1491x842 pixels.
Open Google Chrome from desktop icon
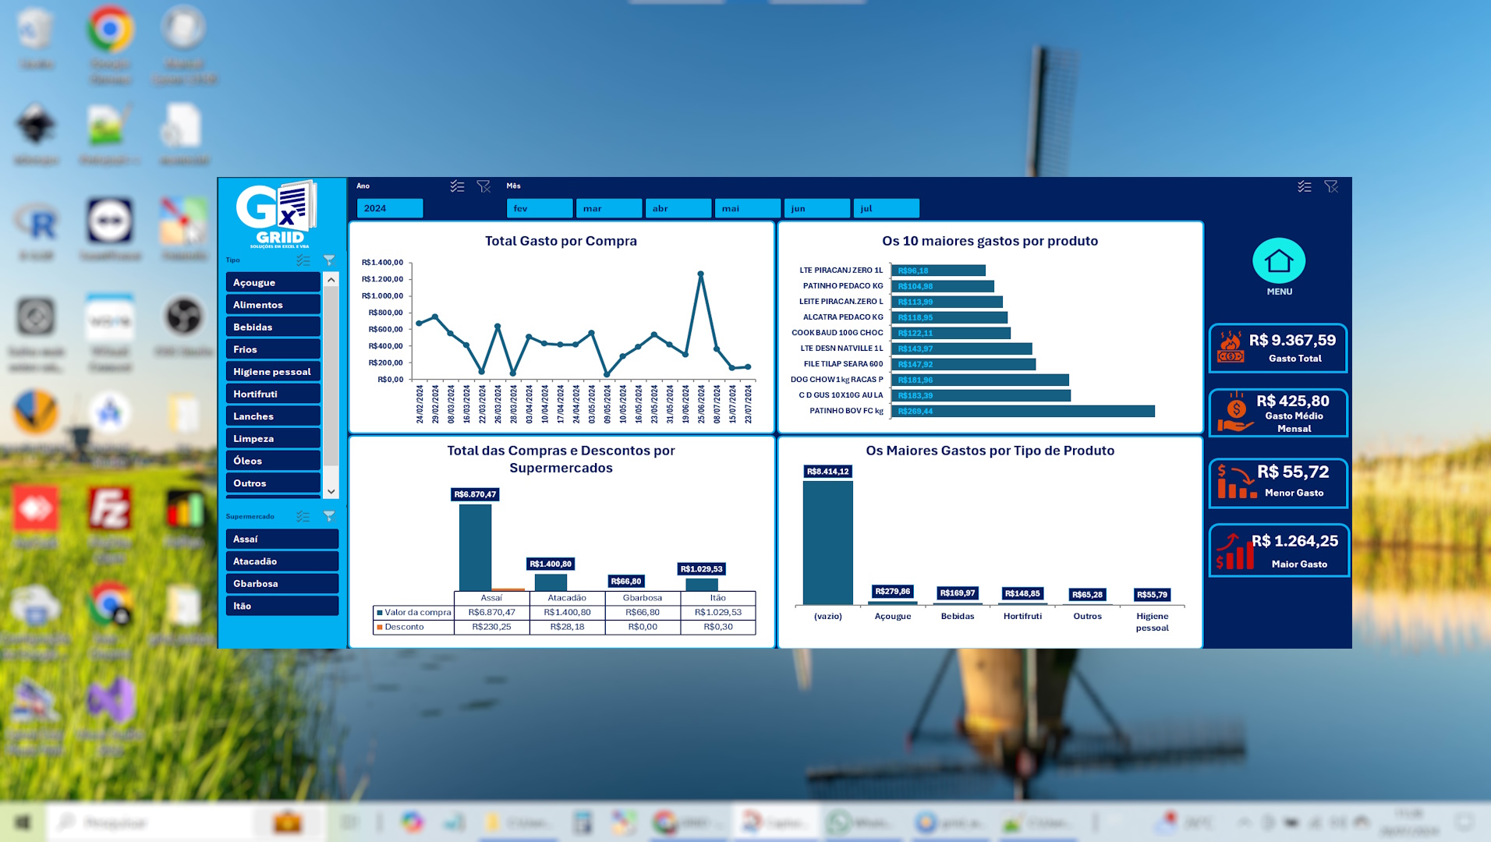(110, 30)
